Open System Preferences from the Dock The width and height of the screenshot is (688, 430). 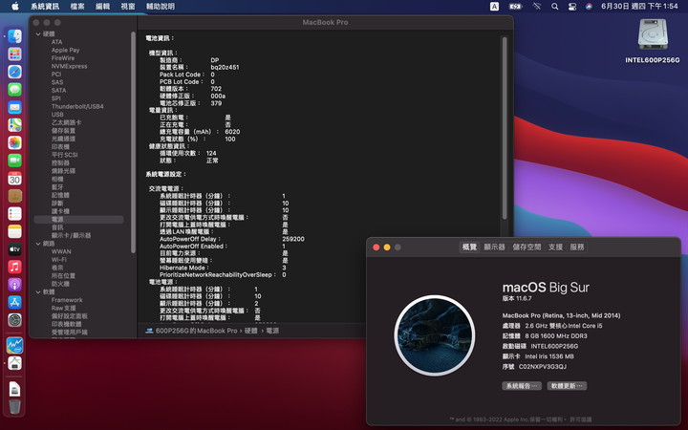(x=14, y=320)
